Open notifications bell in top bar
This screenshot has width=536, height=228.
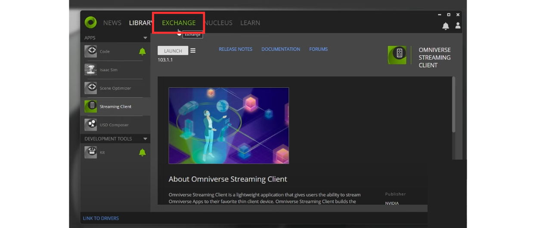click(446, 26)
